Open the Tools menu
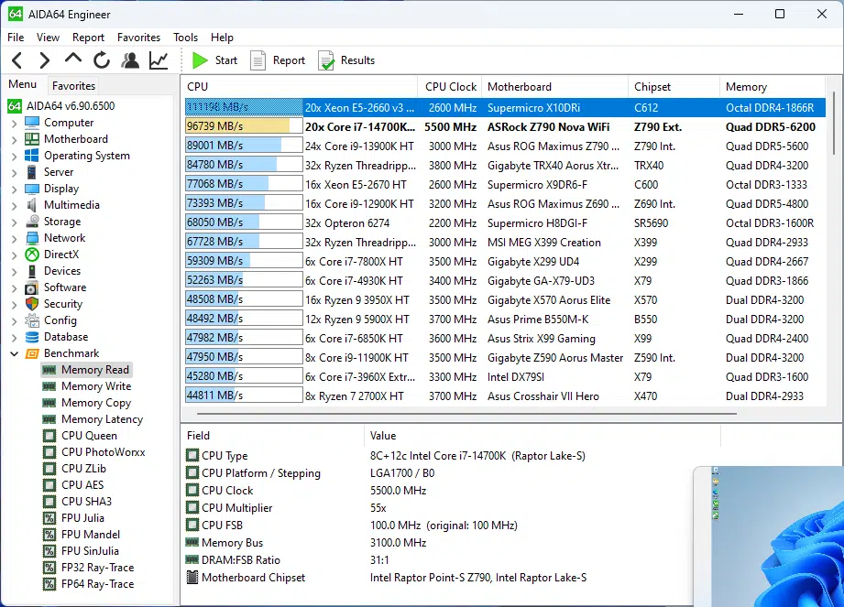844x607 pixels. click(x=185, y=38)
